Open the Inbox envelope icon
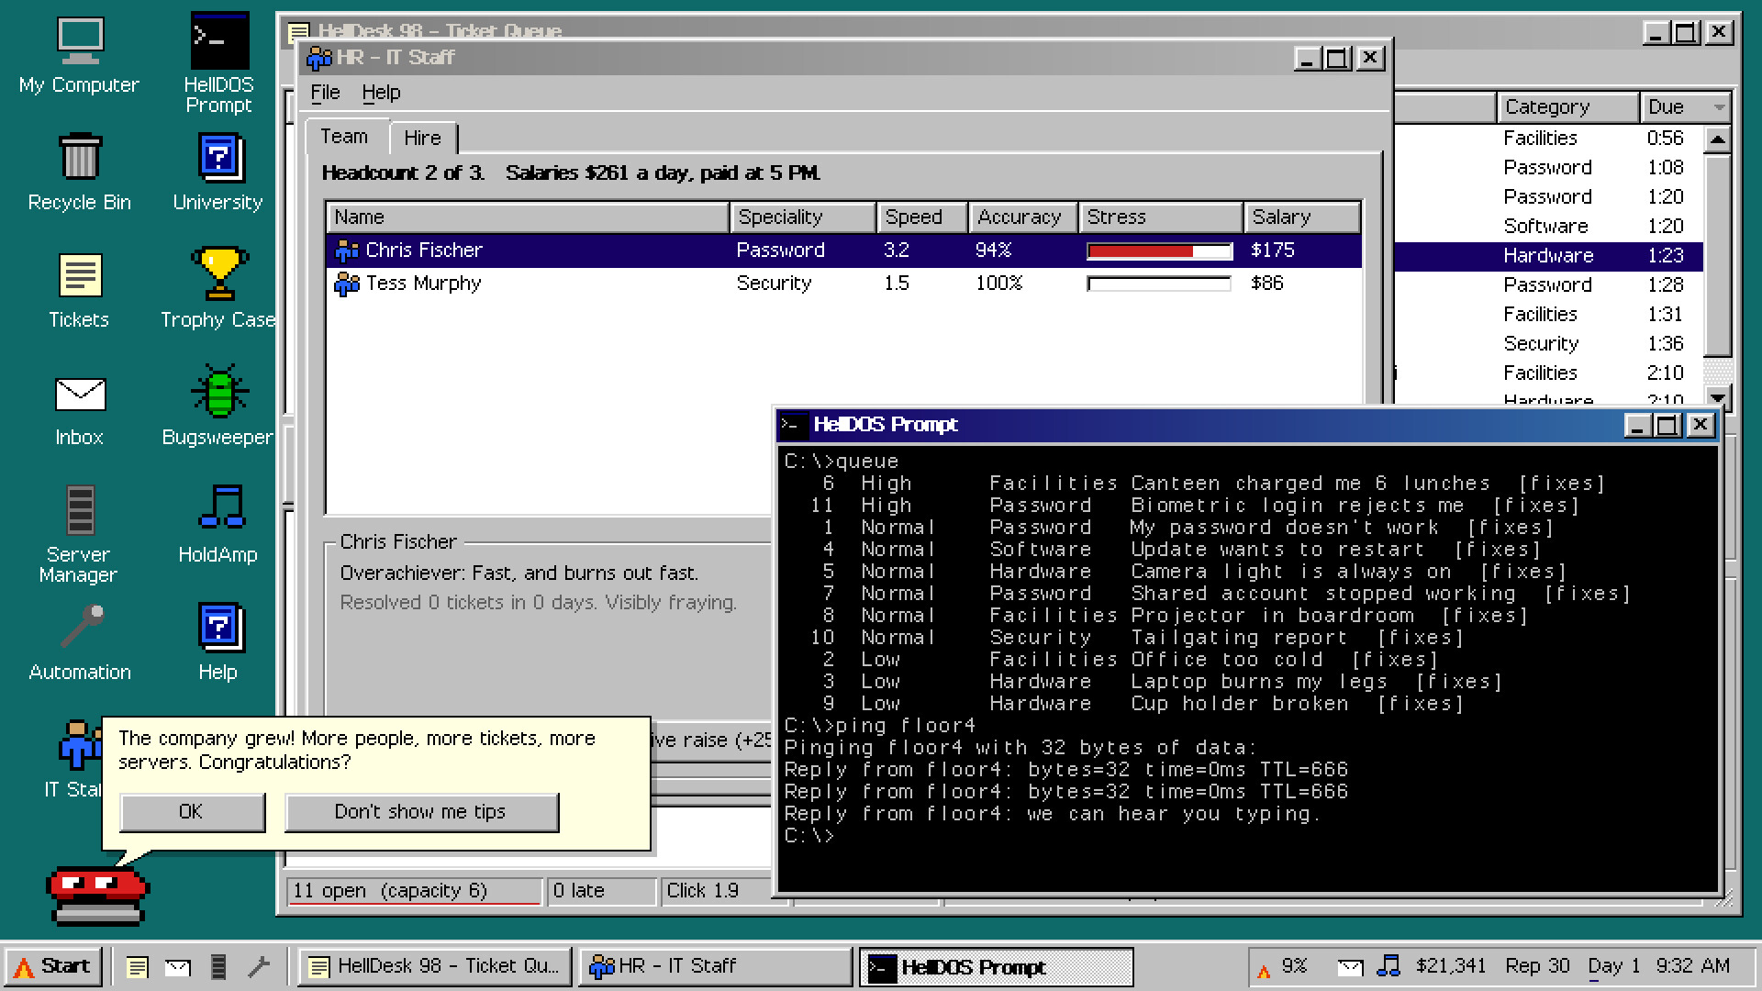Viewport: 1762px width, 991px height. [79, 407]
